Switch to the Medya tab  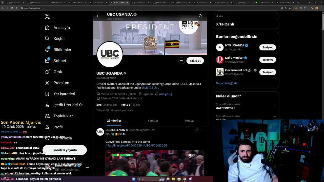[x=189, y=121]
